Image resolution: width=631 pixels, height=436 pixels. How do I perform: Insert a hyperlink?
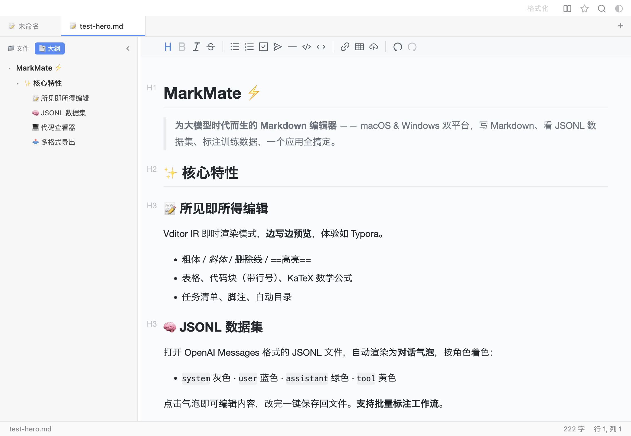(x=345, y=47)
